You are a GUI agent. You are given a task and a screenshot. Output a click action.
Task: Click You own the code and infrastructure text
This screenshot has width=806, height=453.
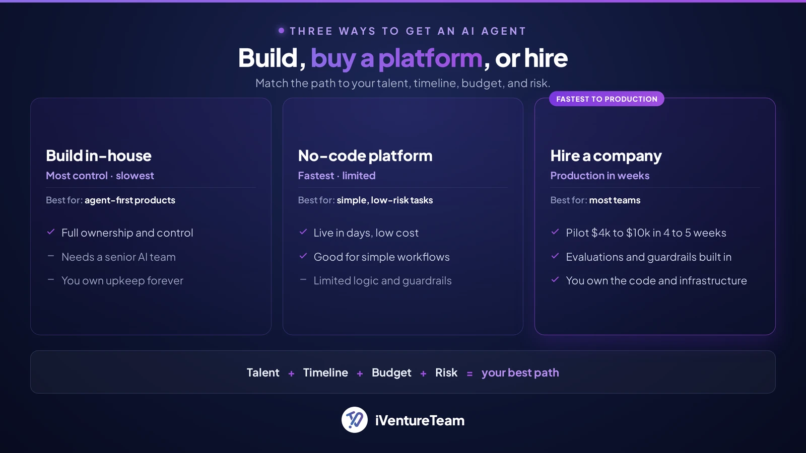pos(656,280)
